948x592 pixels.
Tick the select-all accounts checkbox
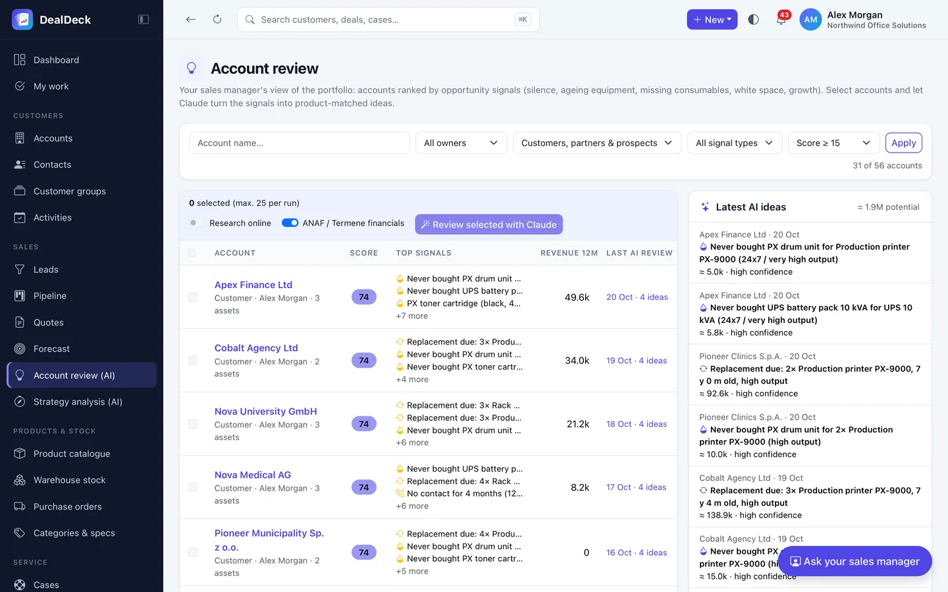tap(192, 253)
